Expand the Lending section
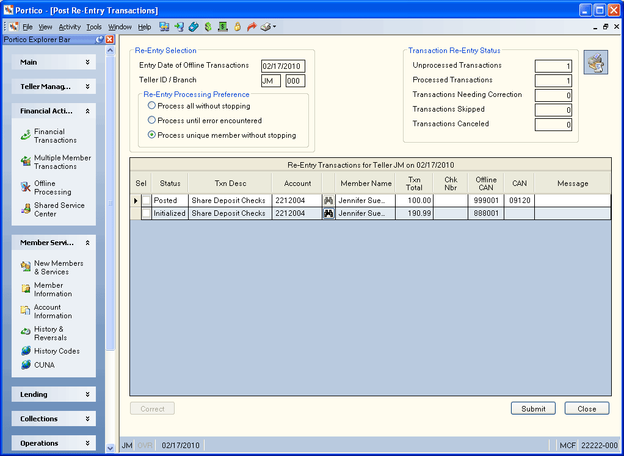624x456 pixels. tap(54, 394)
